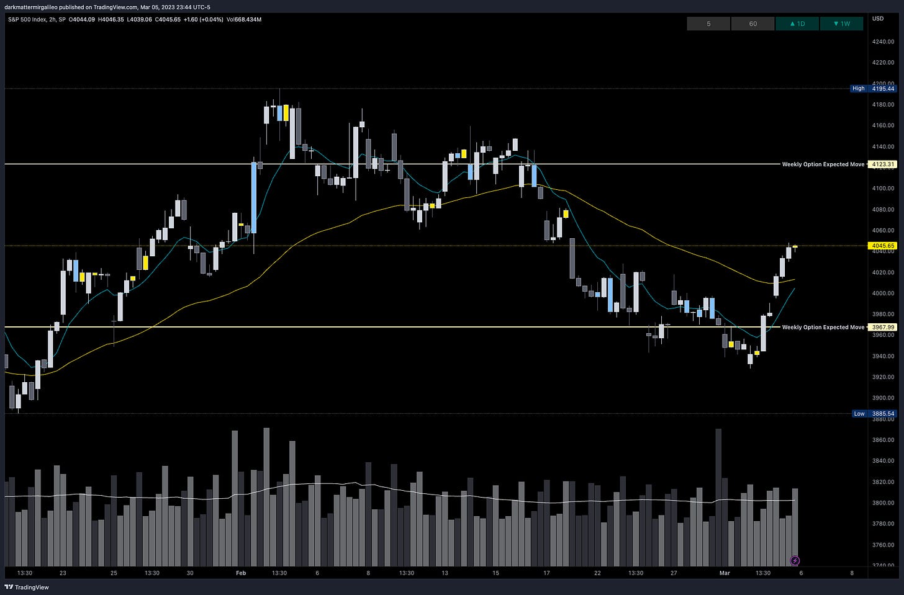Click the 4000.00 price axis label

883,293
